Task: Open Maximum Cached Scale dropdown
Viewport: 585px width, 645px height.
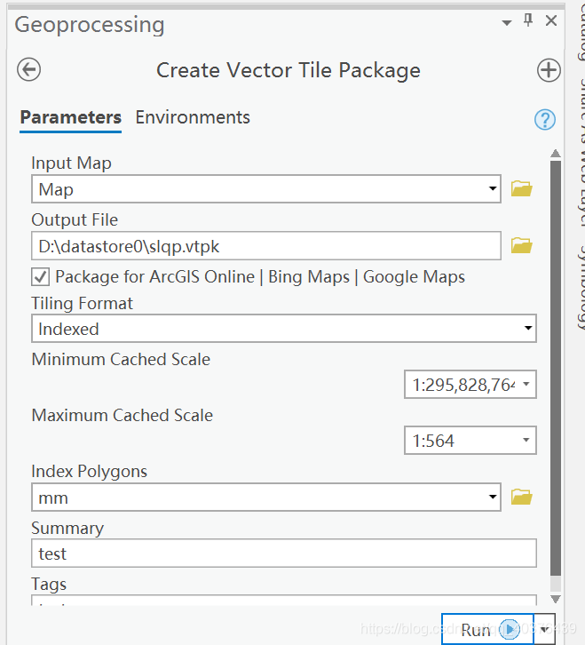Action: pyautogui.click(x=526, y=441)
